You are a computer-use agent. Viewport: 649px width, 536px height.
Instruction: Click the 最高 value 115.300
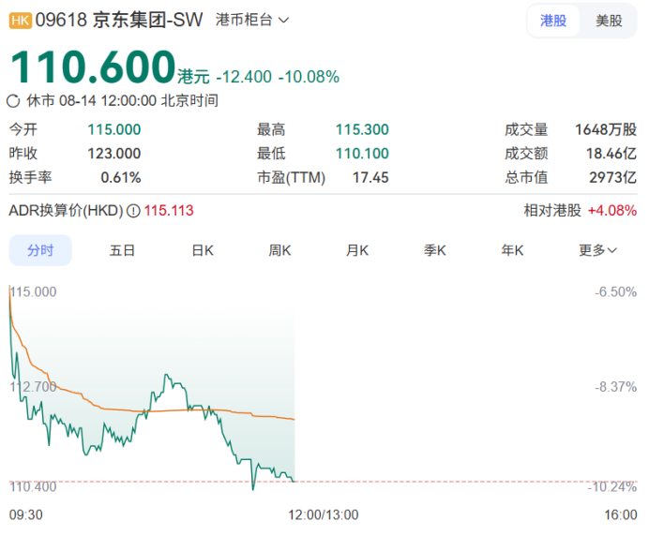(x=362, y=130)
